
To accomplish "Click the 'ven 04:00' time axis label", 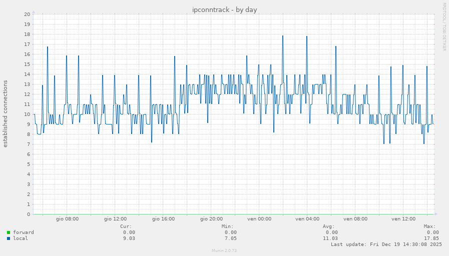I will click(x=307, y=219).
